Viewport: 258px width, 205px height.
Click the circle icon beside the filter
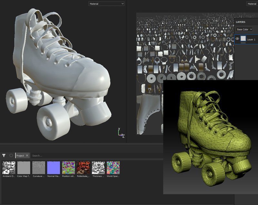pos(11,155)
